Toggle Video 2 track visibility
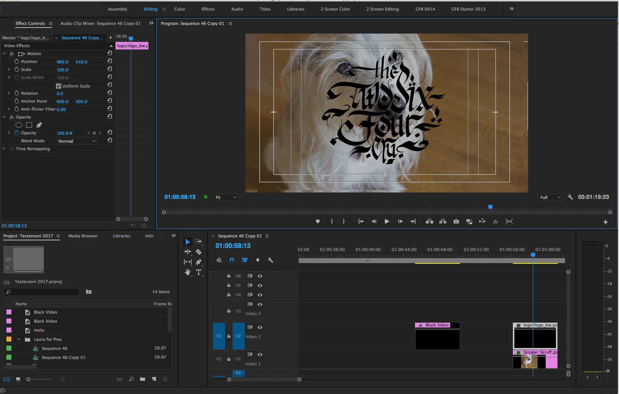 tap(260, 327)
